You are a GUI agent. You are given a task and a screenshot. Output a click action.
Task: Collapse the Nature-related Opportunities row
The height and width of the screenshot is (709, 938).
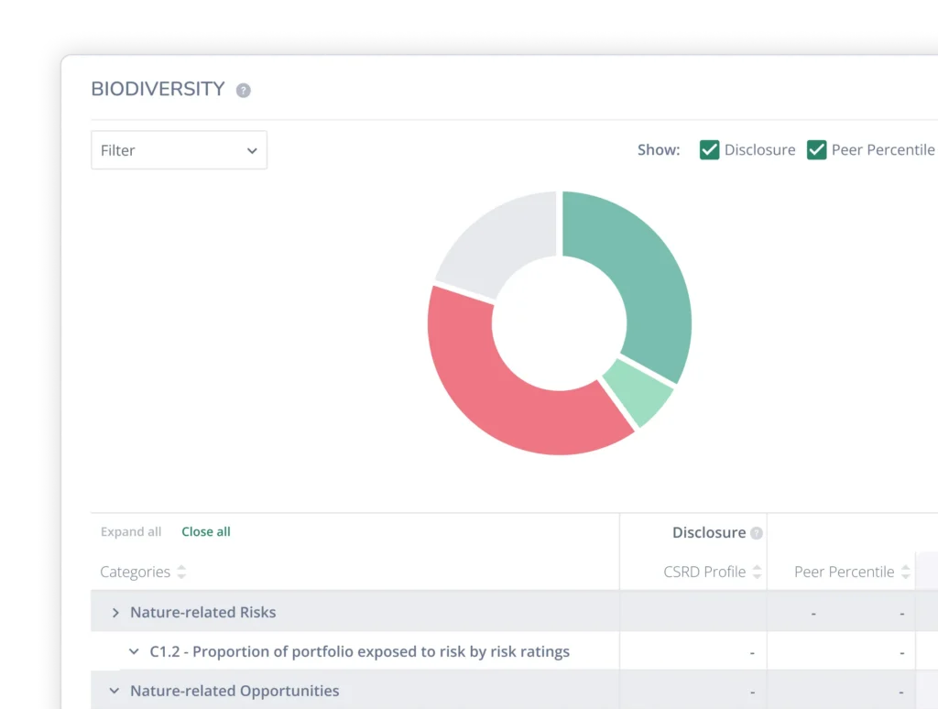pos(115,691)
